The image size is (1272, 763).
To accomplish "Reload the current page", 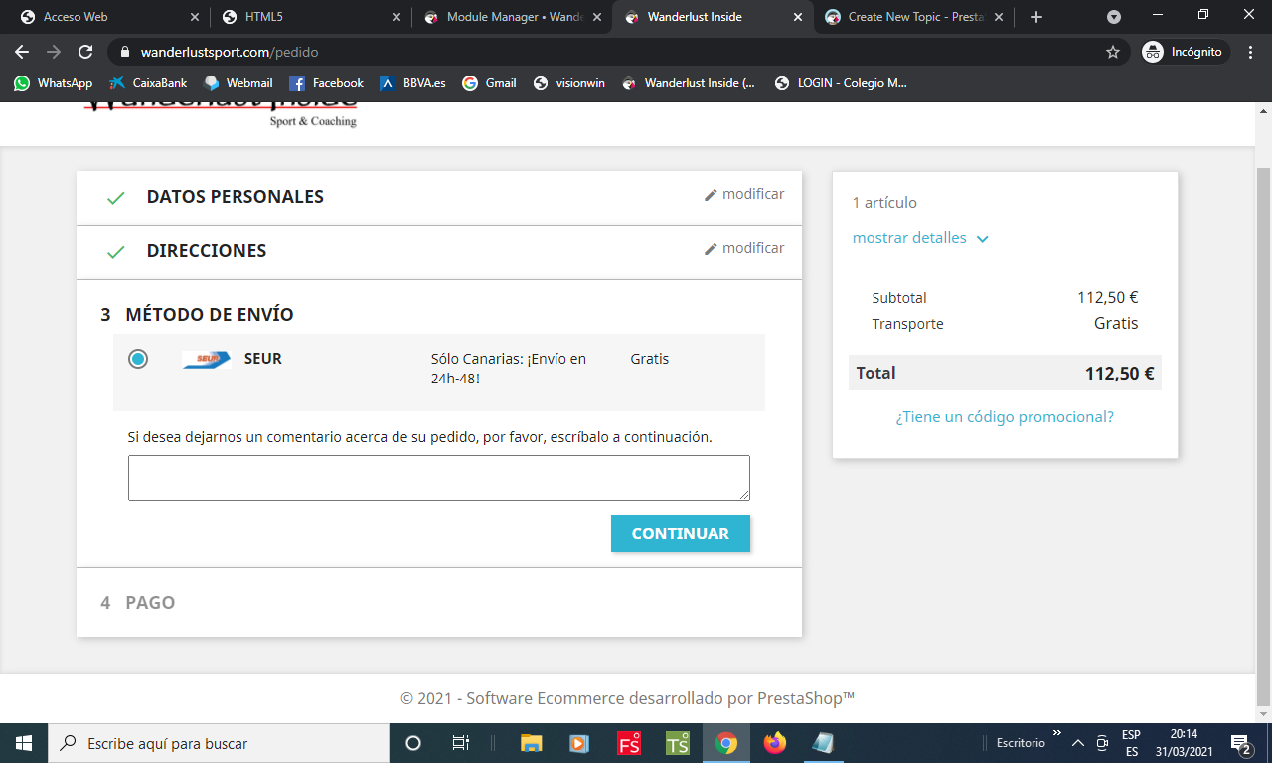I will click(x=85, y=52).
